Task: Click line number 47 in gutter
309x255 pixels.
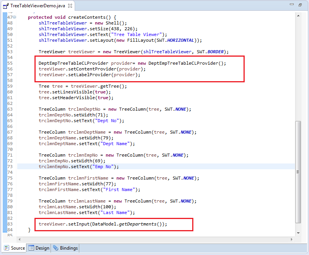Action: [x=10, y=17]
